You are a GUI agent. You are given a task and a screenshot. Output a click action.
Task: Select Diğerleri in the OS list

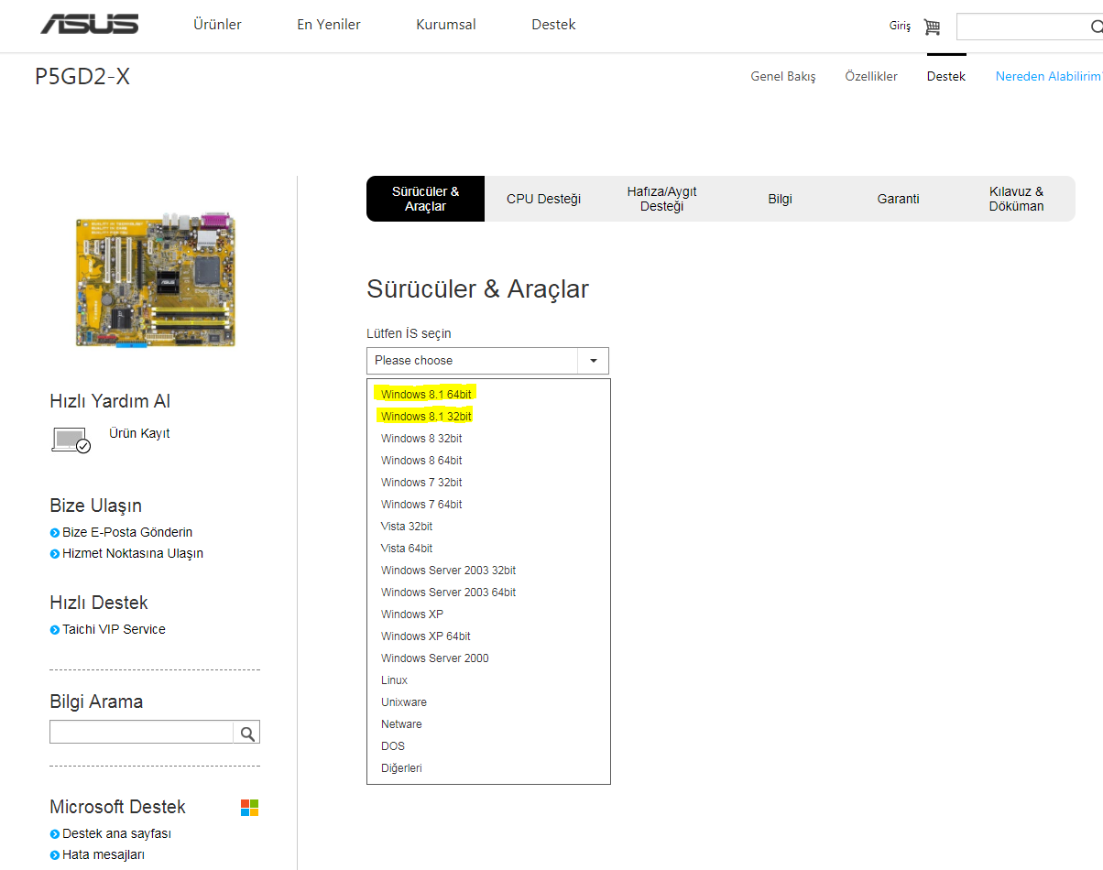401,768
